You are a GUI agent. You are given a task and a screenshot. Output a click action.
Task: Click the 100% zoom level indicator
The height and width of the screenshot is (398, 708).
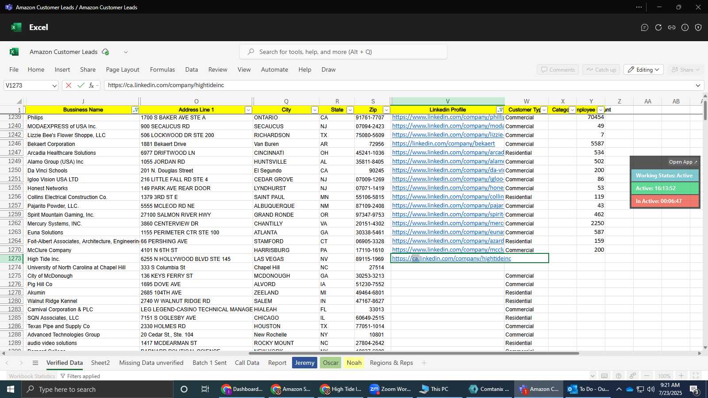664,376
